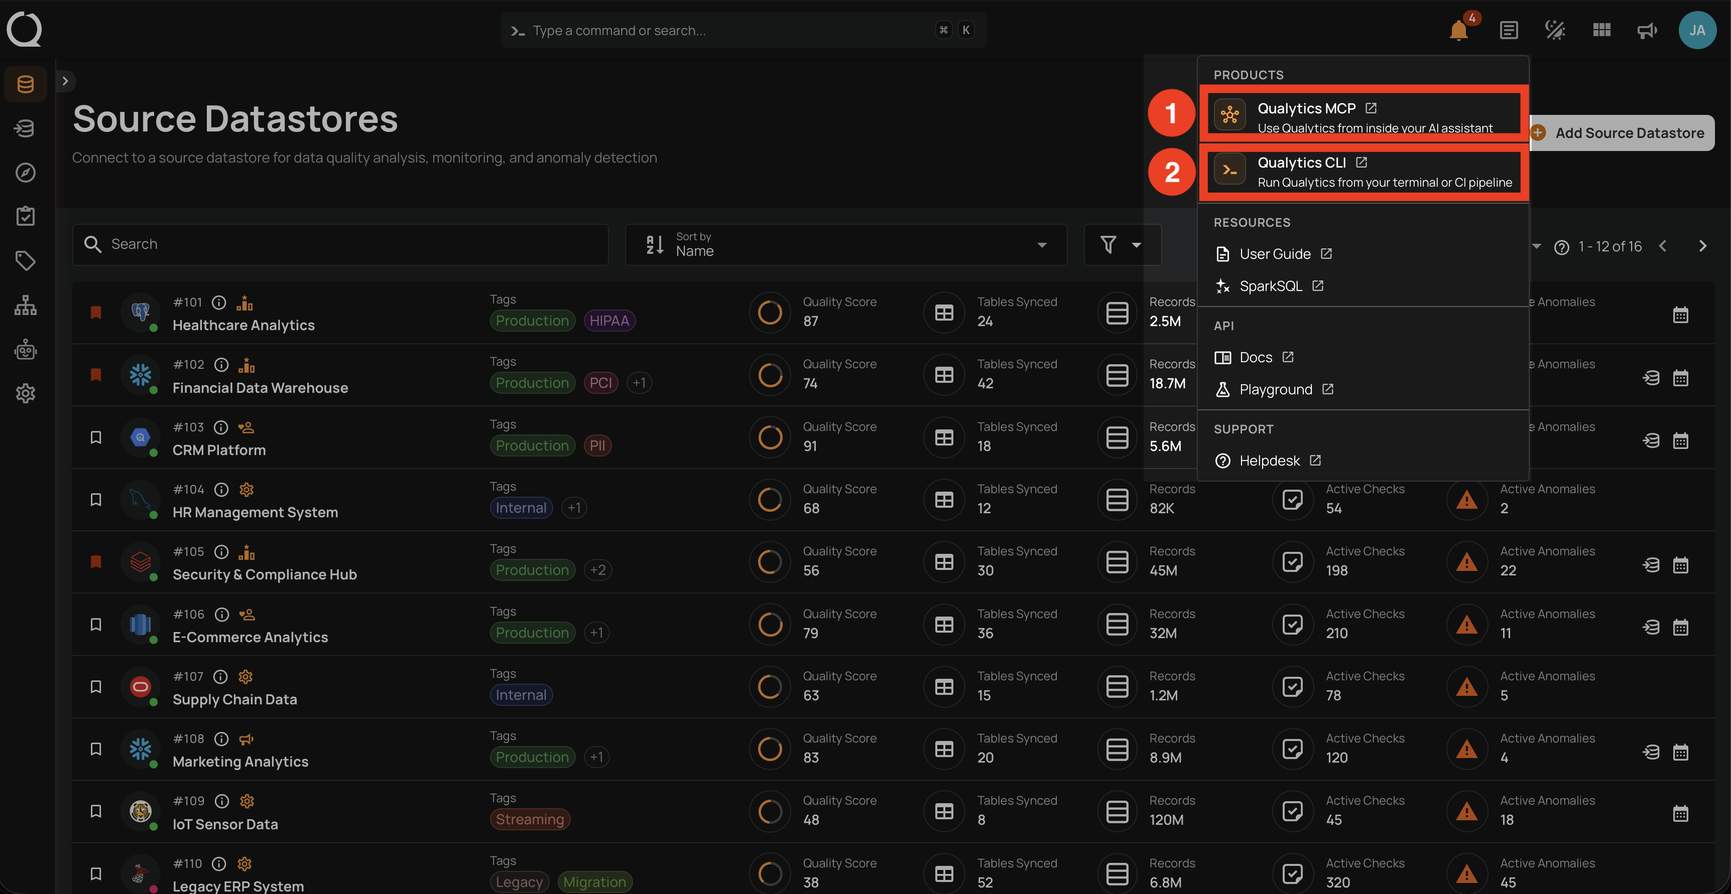Open the SparkSQL resource

1269,286
